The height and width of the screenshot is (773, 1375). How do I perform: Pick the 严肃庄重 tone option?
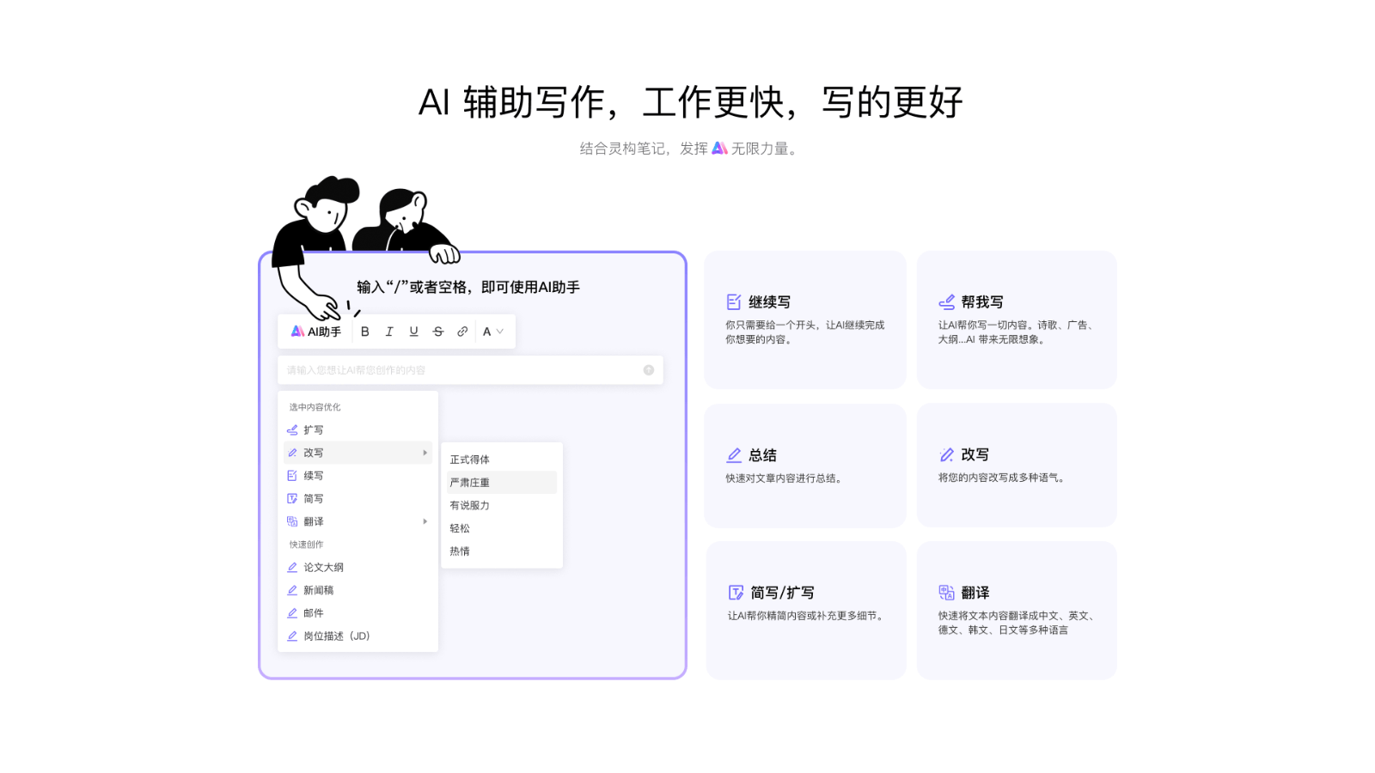point(470,483)
